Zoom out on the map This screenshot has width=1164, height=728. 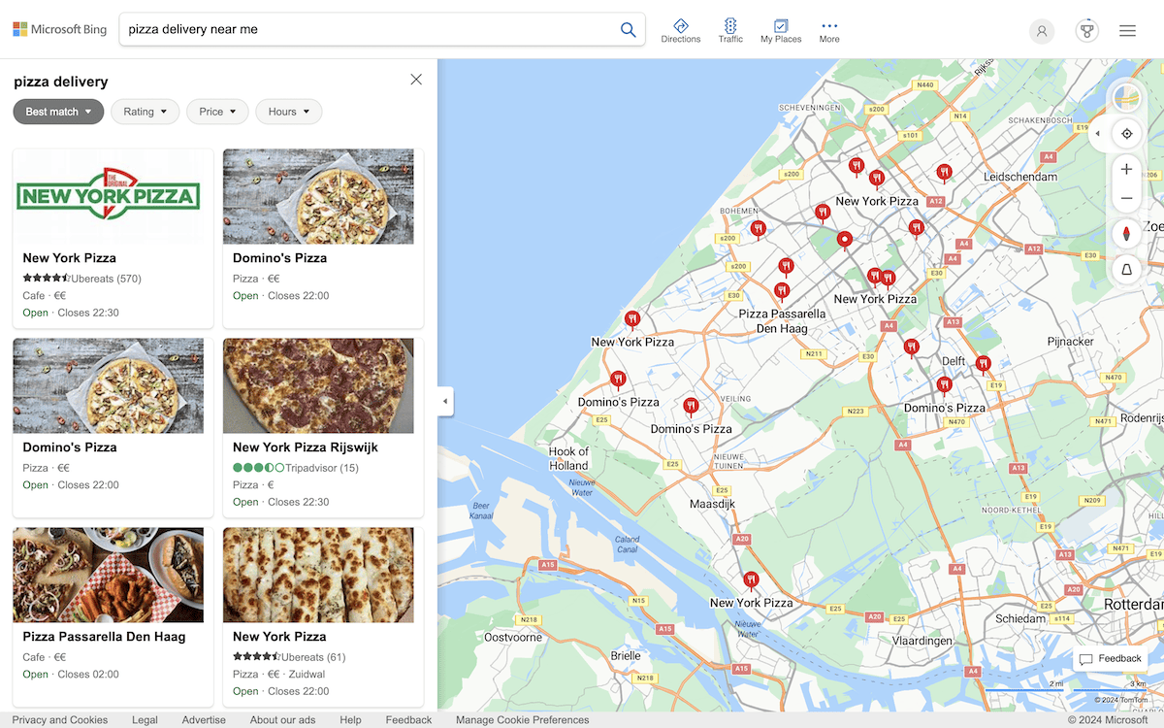[1126, 199]
